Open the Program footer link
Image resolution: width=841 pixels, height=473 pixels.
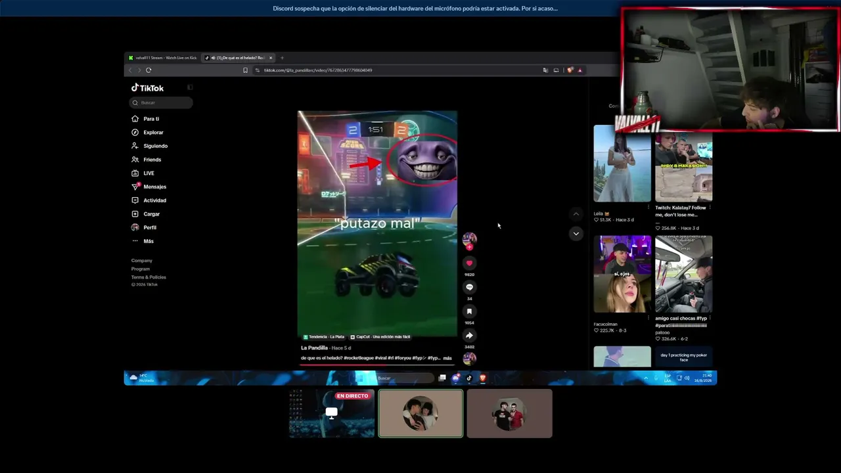click(x=141, y=269)
